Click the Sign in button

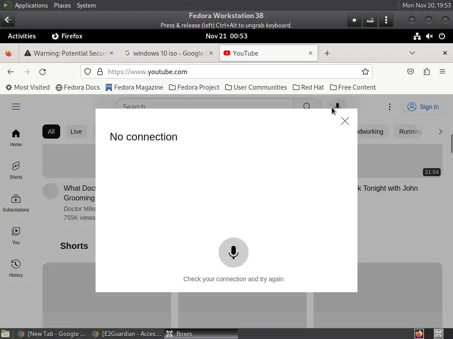coord(423,107)
